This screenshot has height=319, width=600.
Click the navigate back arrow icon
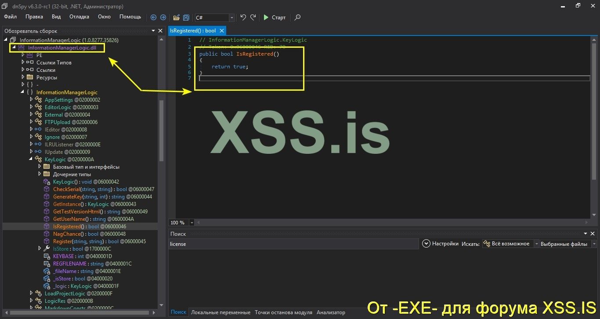point(153,18)
